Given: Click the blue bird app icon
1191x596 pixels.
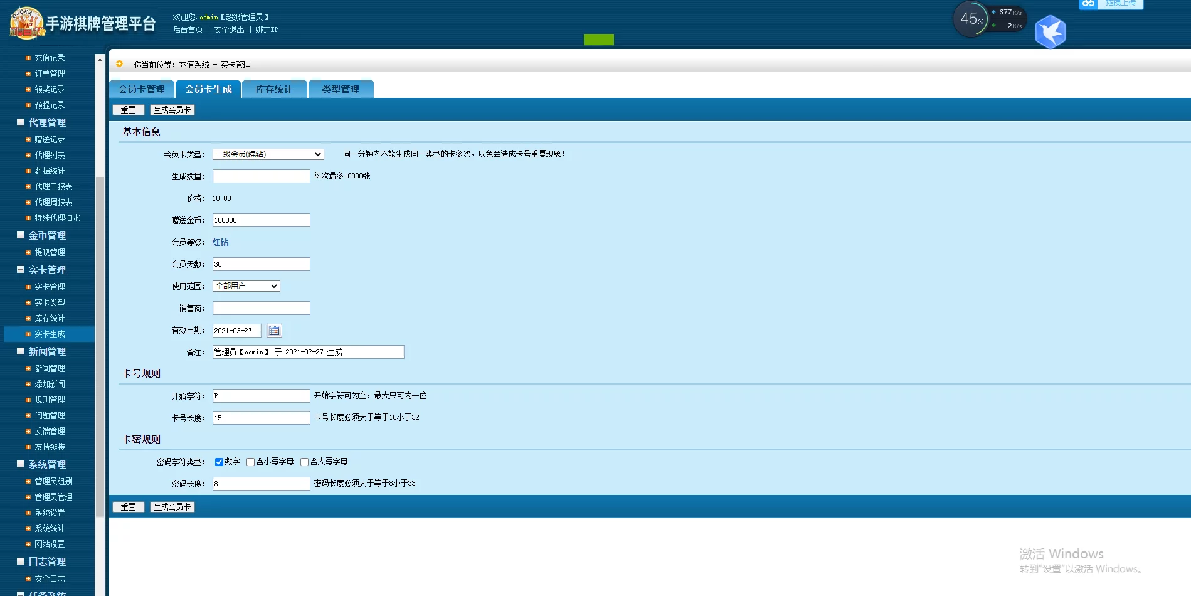Looking at the screenshot, I should pos(1050,32).
